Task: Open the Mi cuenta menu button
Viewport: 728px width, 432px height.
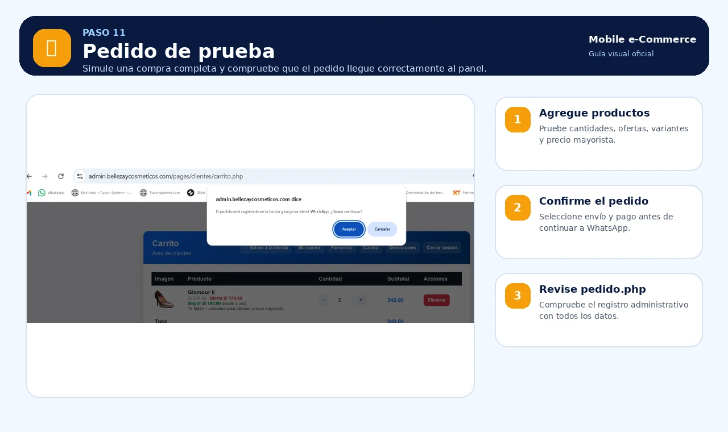Action: click(x=309, y=248)
